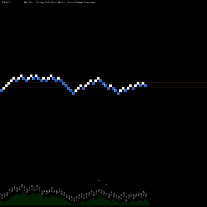Click the lower orange horizontal level line
The height and width of the screenshot is (207, 207).
[103, 87]
